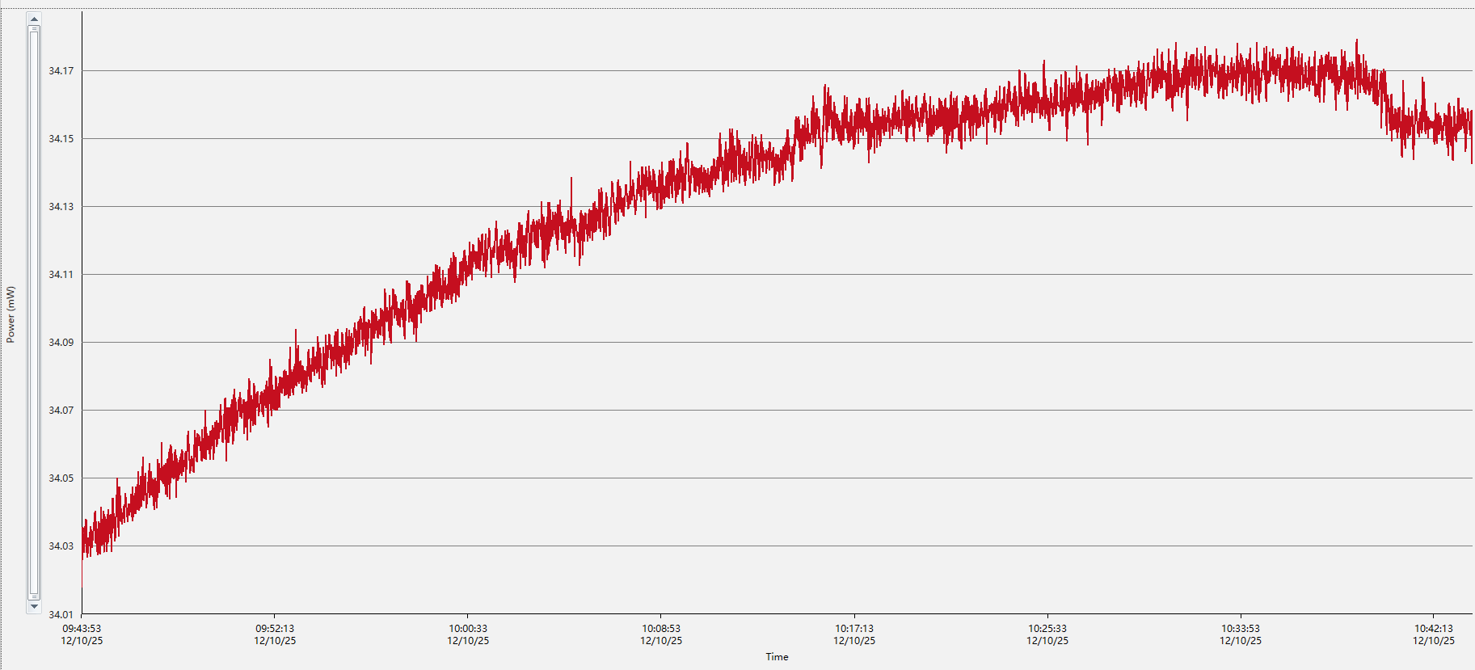The height and width of the screenshot is (670, 1475).
Task: Click the middle of the vertical range scrollbar
Action: pyautogui.click(x=34, y=313)
